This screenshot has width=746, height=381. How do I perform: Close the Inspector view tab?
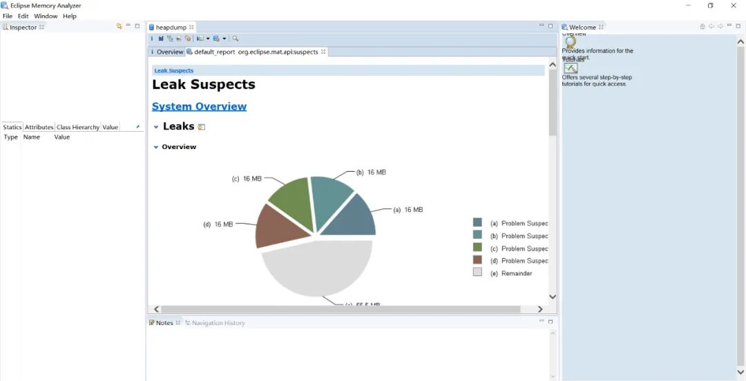[41, 27]
